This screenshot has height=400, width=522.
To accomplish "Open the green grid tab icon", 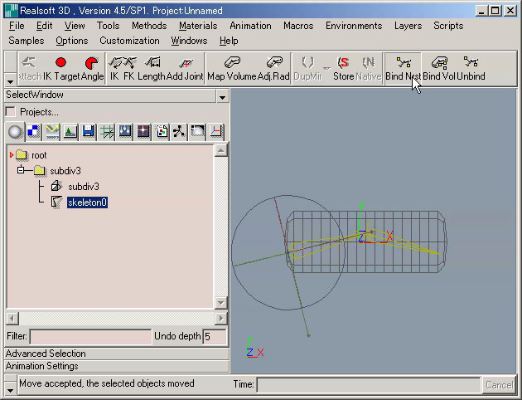I will click(x=107, y=132).
